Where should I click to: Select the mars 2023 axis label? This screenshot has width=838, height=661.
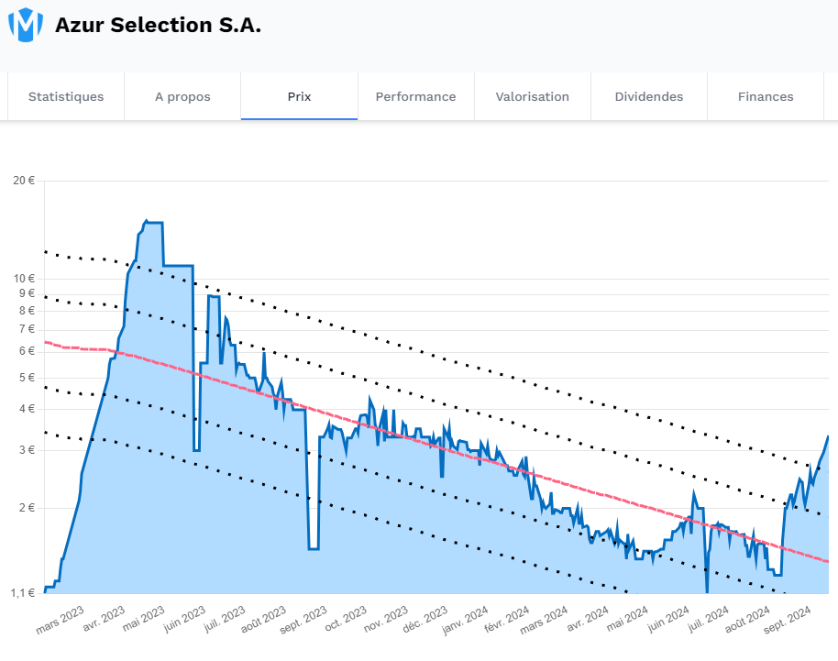click(60, 620)
